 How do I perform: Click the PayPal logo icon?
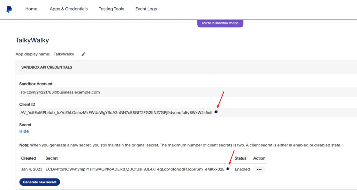[x=9, y=9]
